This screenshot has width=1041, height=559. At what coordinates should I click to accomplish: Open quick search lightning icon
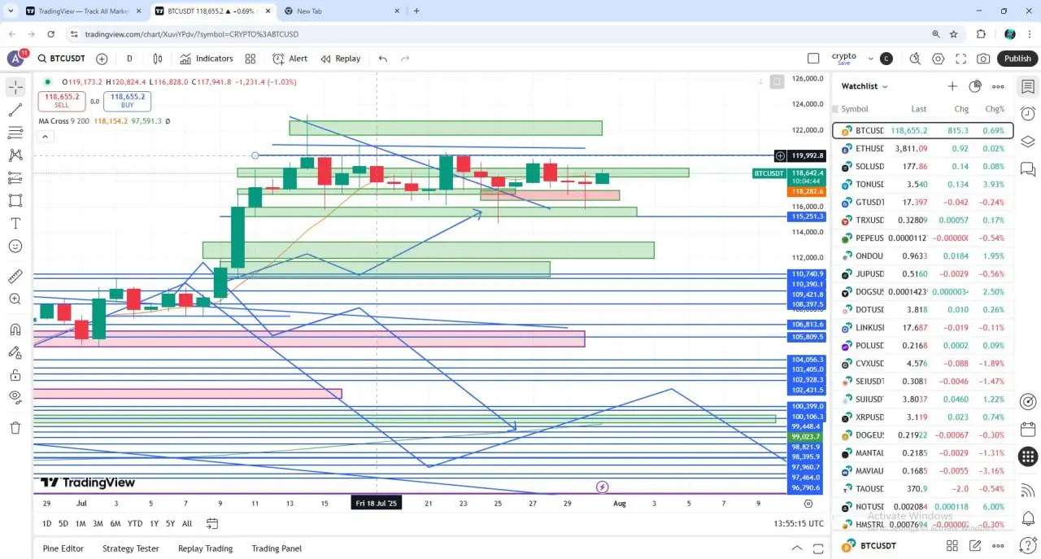(x=915, y=59)
